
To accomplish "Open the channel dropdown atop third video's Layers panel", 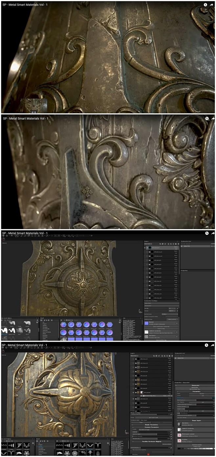I will click(x=148, y=244).
